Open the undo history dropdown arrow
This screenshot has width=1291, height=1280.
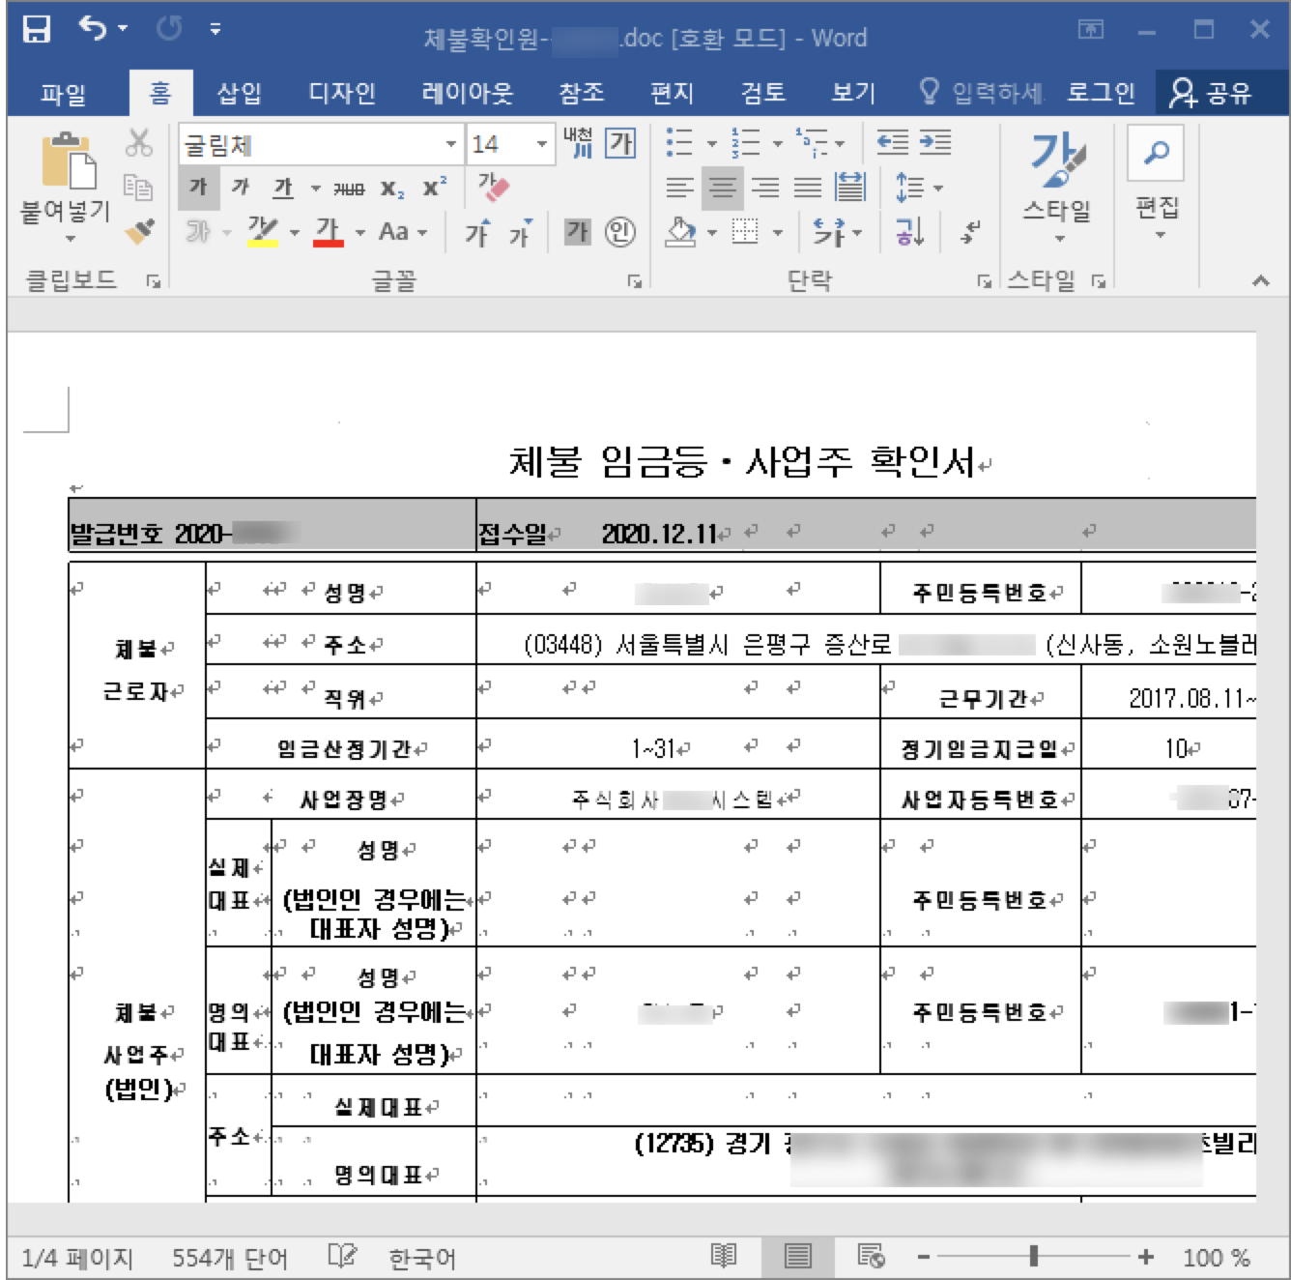(x=123, y=29)
